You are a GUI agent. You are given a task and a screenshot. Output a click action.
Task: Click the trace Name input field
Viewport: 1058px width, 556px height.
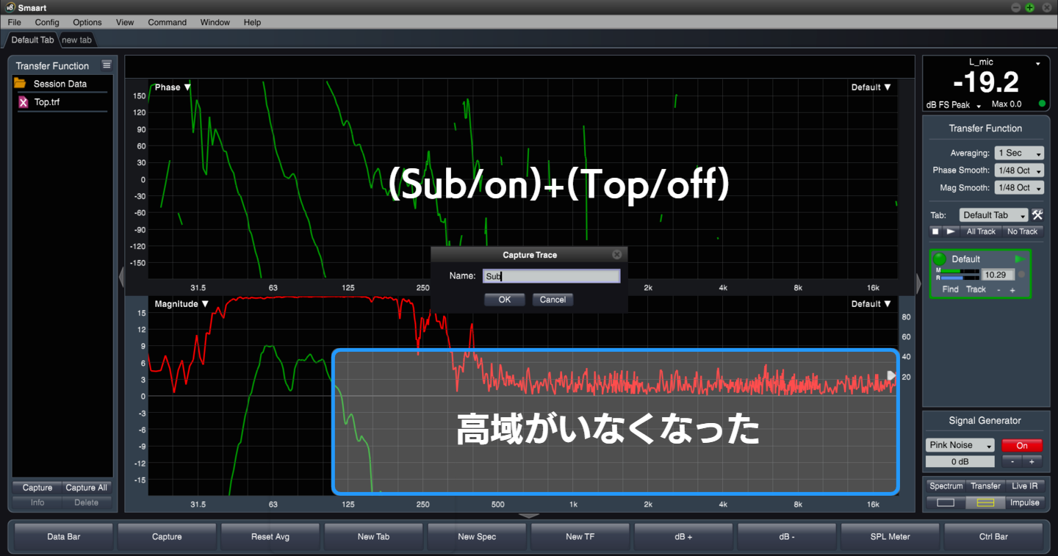(551, 276)
